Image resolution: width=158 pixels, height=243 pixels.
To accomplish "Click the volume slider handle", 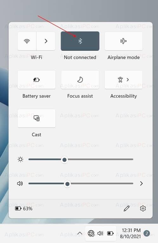I will [x=67, y=184].
